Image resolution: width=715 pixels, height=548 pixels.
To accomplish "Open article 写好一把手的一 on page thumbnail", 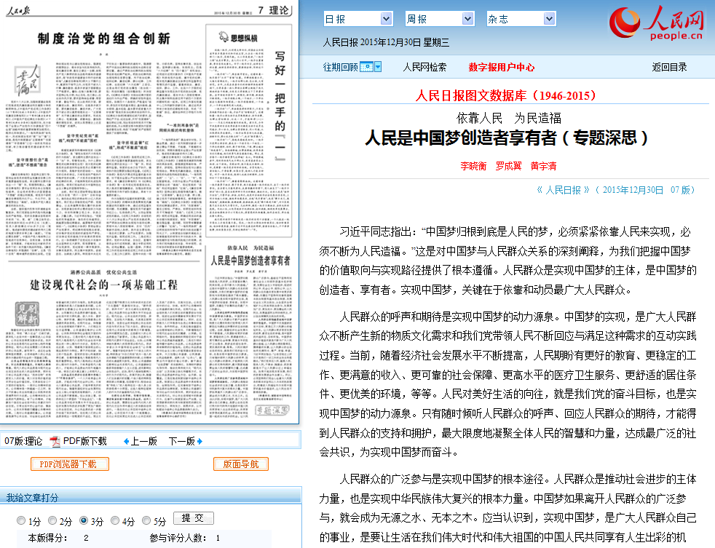I will point(280,106).
